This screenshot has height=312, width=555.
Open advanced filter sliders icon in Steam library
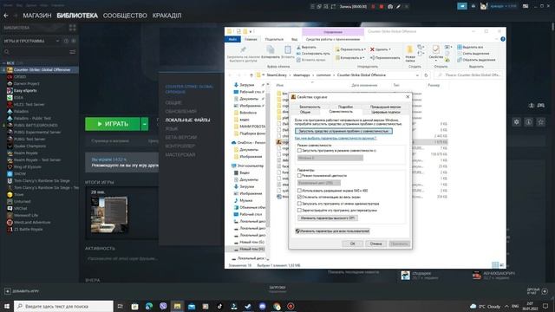point(73,52)
